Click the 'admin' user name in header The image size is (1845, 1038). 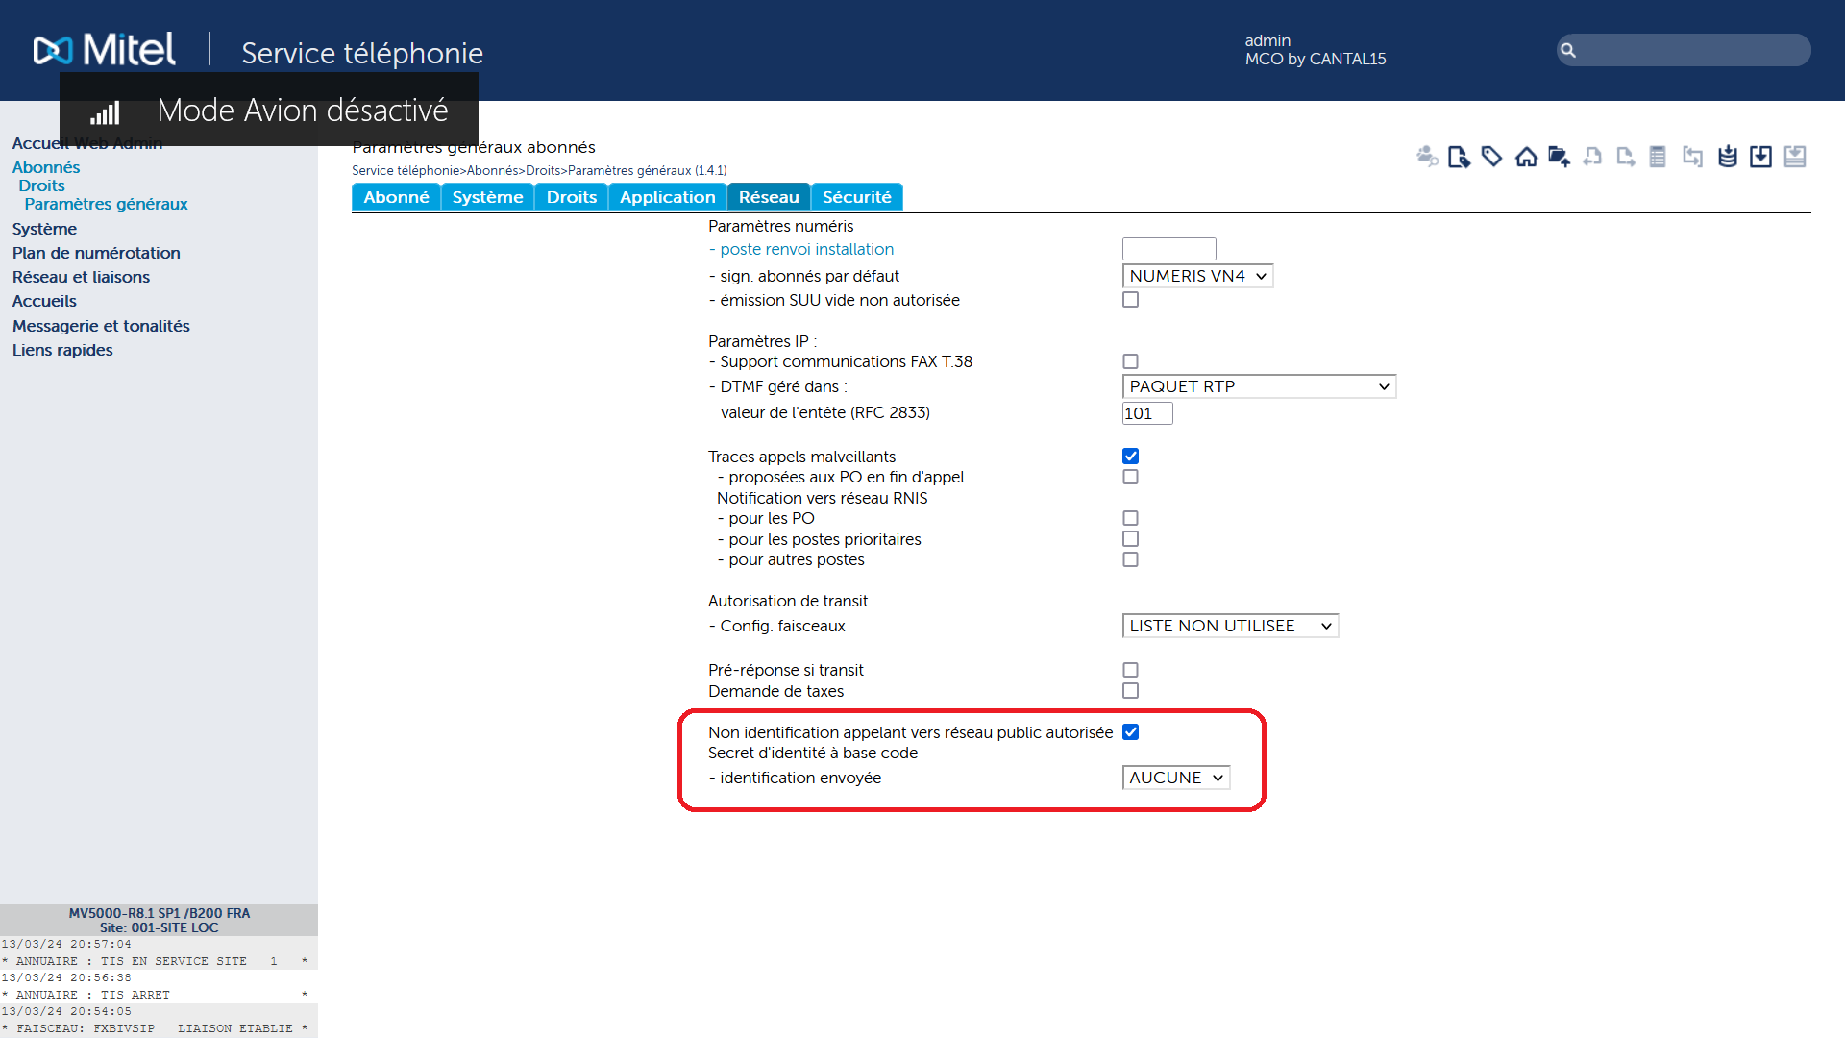pyautogui.click(x=1267, y=40)
